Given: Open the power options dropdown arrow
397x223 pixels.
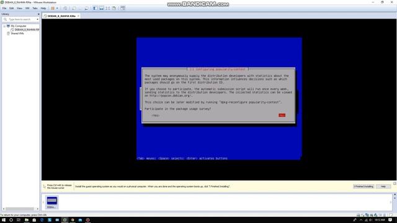Looking at the screenshot, I should point(57,8).
